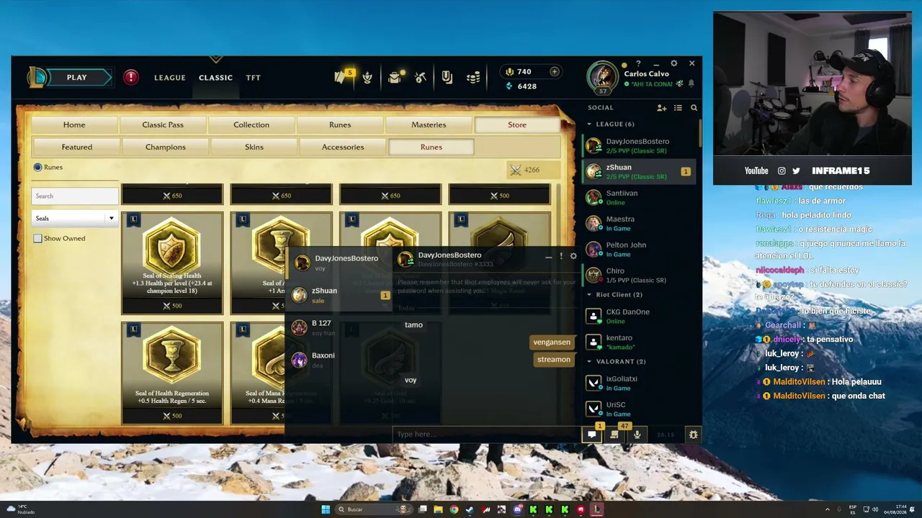Add currency with the plus button
Viewport: 922px width, 518px height.
(x=554, y=71)
